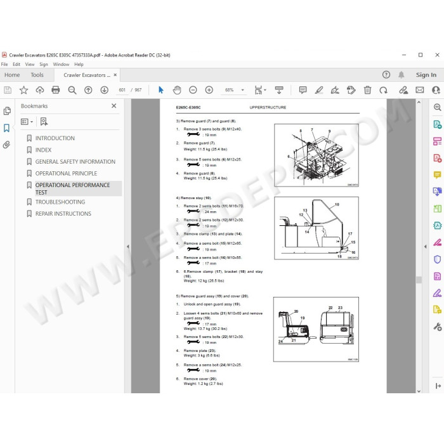Click the Save file icon in the toolbar
Viewport: 444px width, 444px height.
[8, 90]
